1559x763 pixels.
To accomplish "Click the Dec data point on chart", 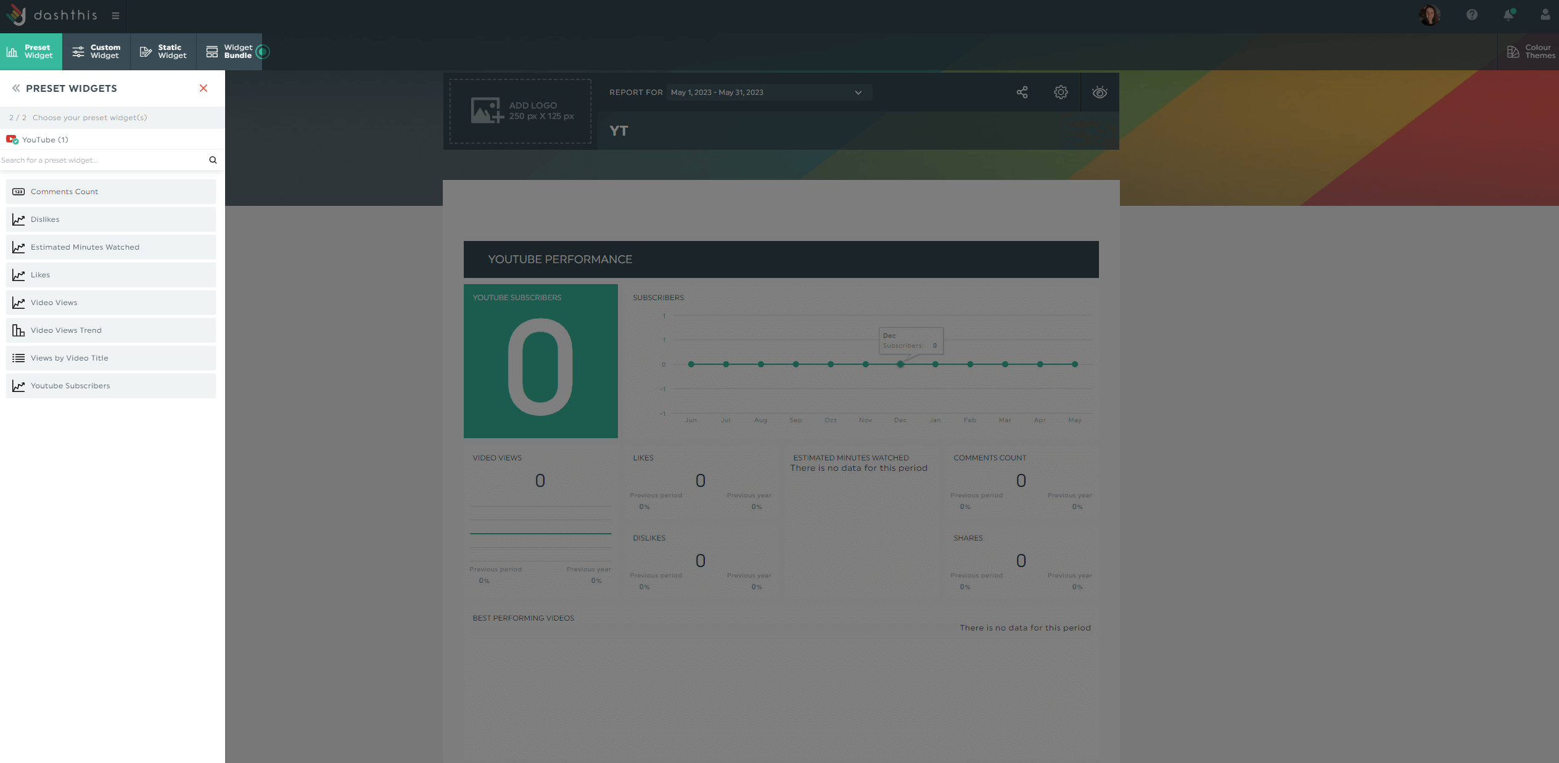I will (900, 364).
